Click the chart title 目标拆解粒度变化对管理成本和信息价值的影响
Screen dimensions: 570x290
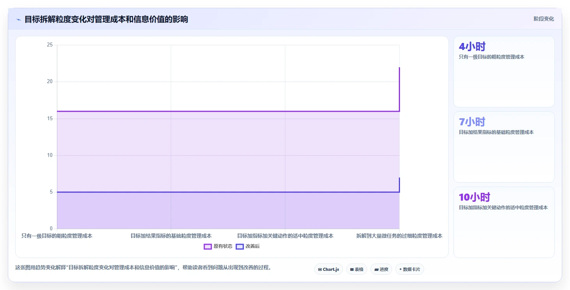click(106, 19)
